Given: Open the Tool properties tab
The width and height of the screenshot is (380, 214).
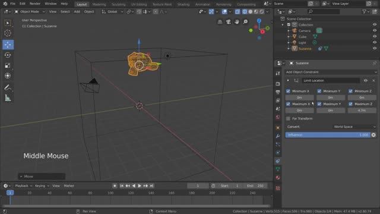Looking at the screenshot, I should pos(278,73).
